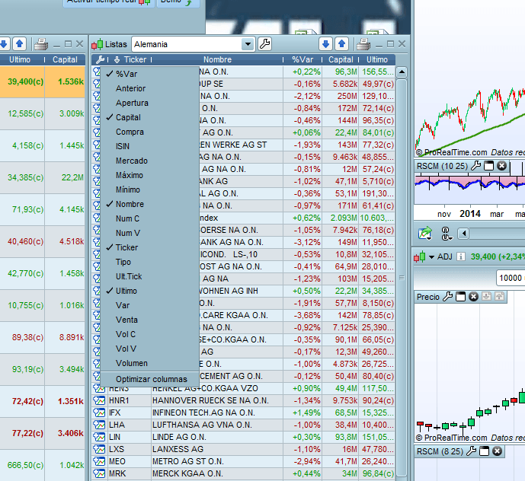The height and width of the screenshot is (481, 525).
Task: Maximize the Precio panel
Action: coord(461,296)
